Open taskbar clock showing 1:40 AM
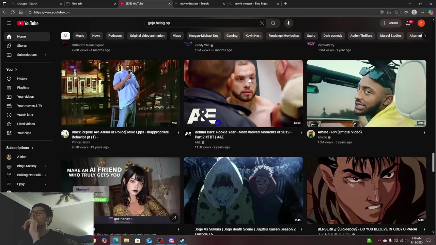Image resolution: width=436 pixels, height=245 pixels. (x=417, y=241)
